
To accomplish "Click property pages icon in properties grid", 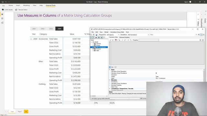I will [x=115, y=67].
